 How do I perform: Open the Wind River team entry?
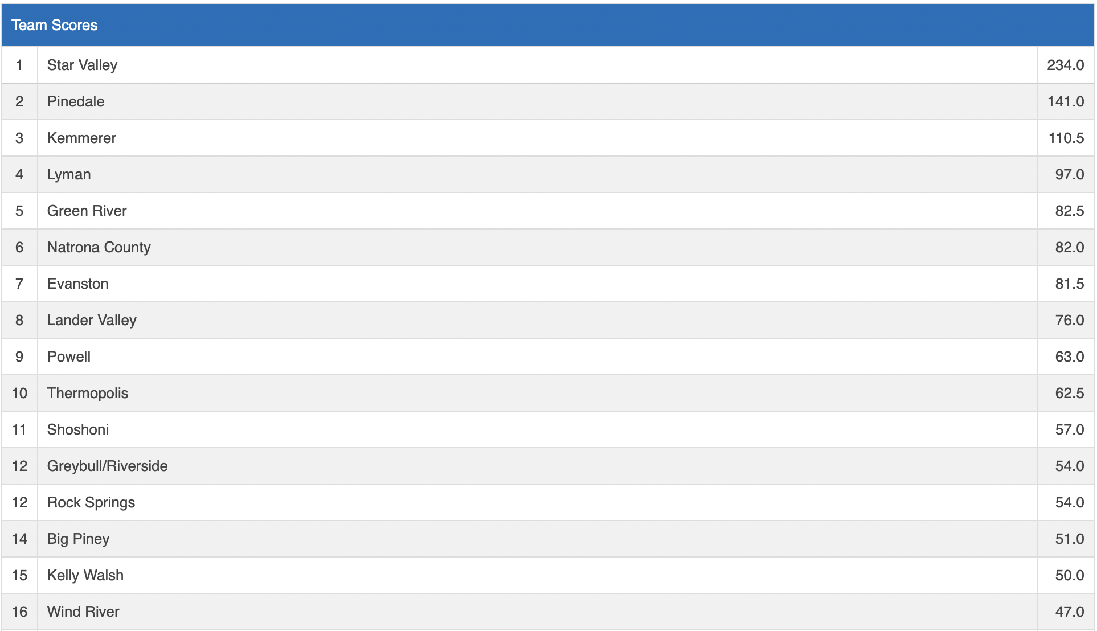83,612
